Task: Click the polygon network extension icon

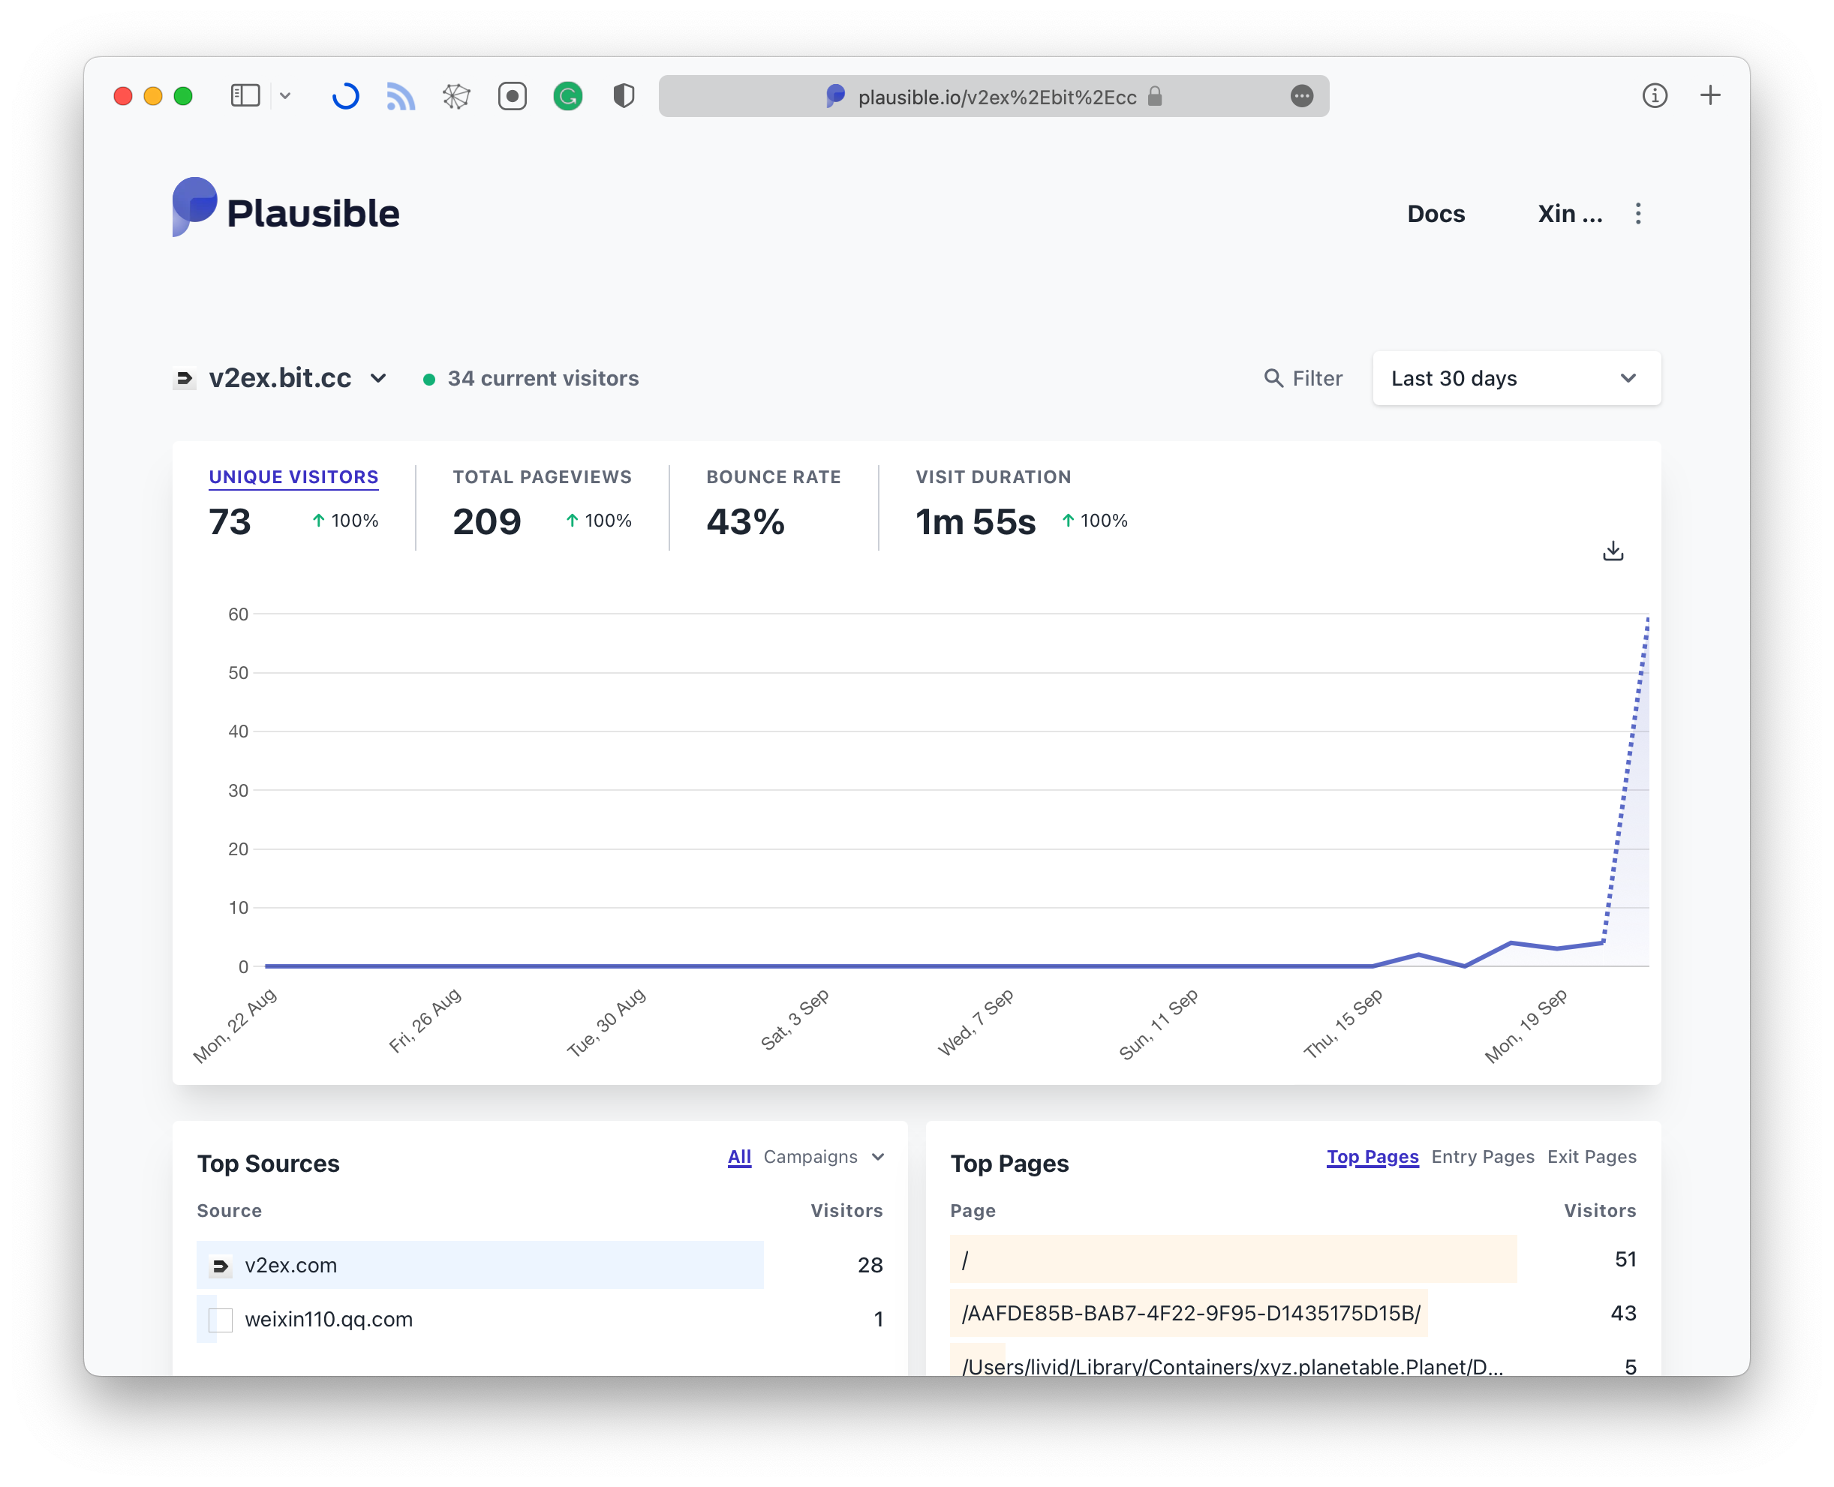Action: (456, 96)
